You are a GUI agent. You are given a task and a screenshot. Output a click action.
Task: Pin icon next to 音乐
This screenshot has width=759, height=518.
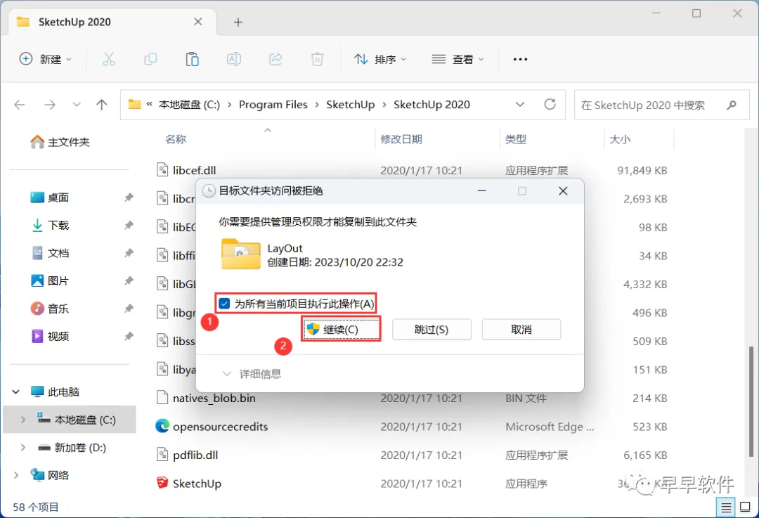[129, 309]
